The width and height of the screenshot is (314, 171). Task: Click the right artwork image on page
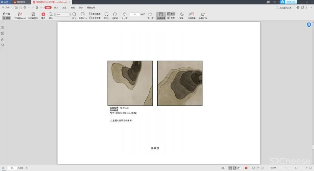pyautogui.click(x=180, y=83)
